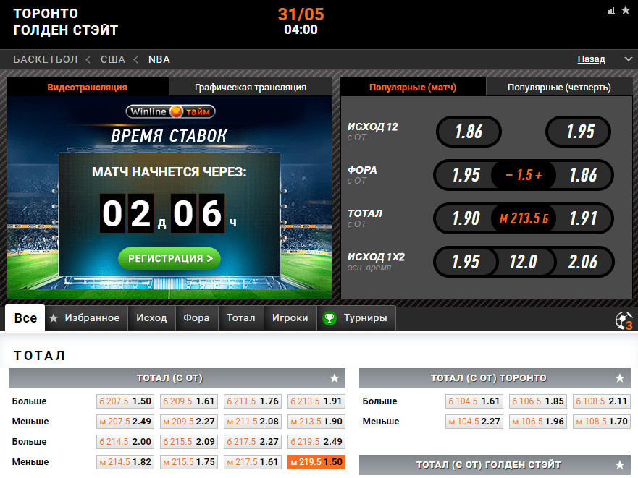This screenshot has height=478, width=638.
Task: Open the БАСКЕТБОЛ breadcrumb
Action: [46, 60]
